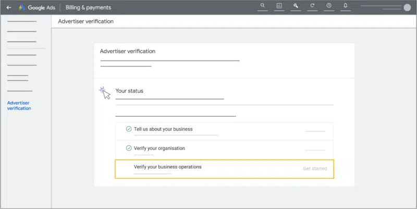Click Advertiser verification card heading
The width and height of the screenshot is (417, 209).
128,51
